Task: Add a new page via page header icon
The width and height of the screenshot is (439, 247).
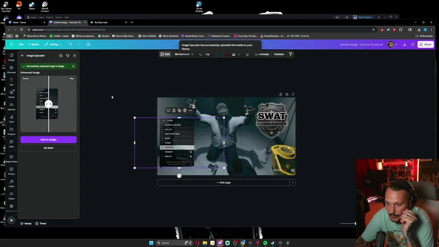Action: (x=293, y=94)
